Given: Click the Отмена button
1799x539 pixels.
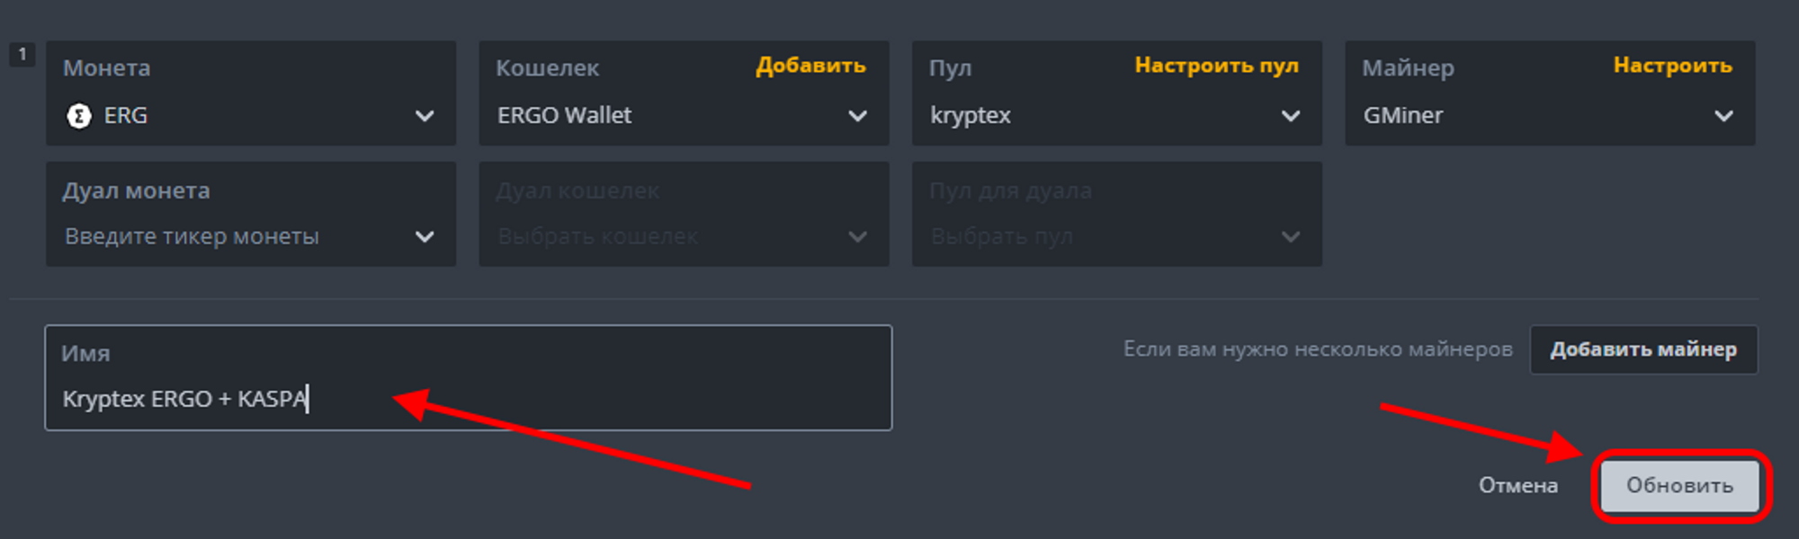Looking at the screenshot, I should point(1518,485).
